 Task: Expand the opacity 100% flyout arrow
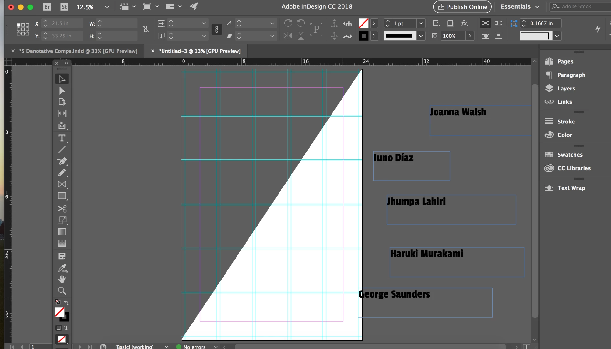click(470, 36)
